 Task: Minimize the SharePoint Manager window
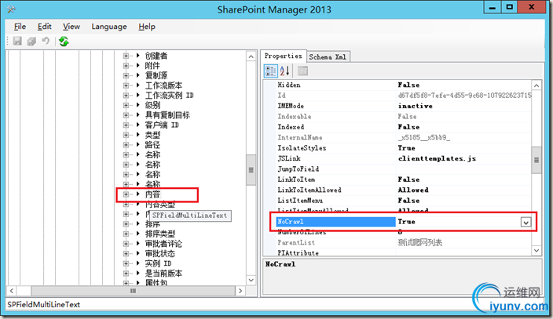[493, 7]
